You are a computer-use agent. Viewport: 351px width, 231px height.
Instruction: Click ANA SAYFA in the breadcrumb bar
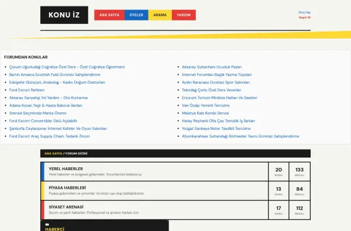tap(53, 154)
